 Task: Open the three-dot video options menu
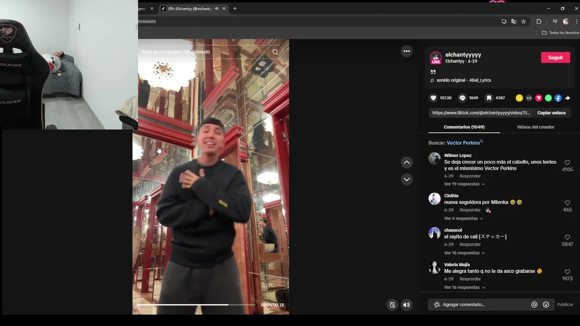(406, 51)
